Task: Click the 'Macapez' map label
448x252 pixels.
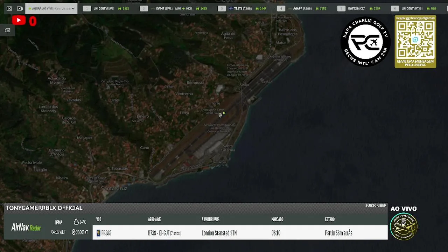Action: click(x=84, y=138)
